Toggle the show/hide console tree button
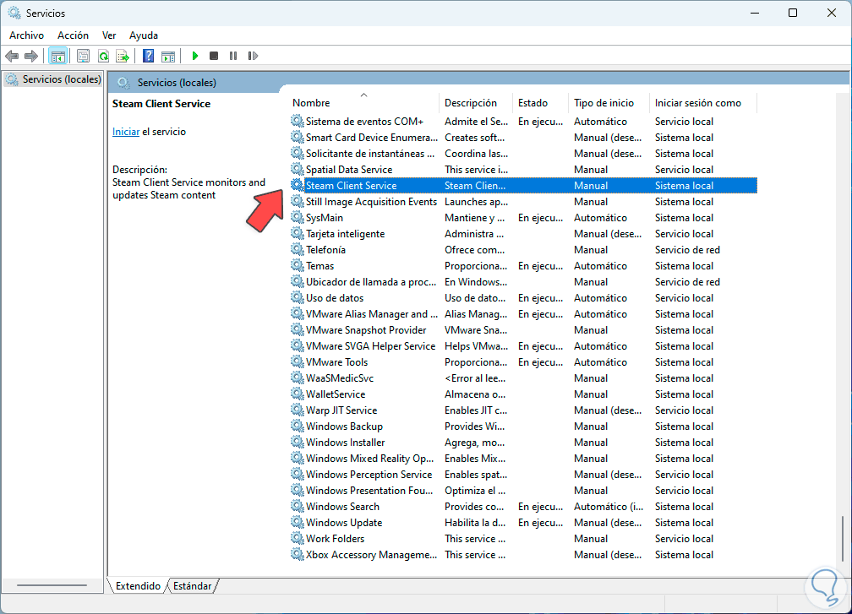The width and height of the screenshot is (852, 614). pos(58,56)
